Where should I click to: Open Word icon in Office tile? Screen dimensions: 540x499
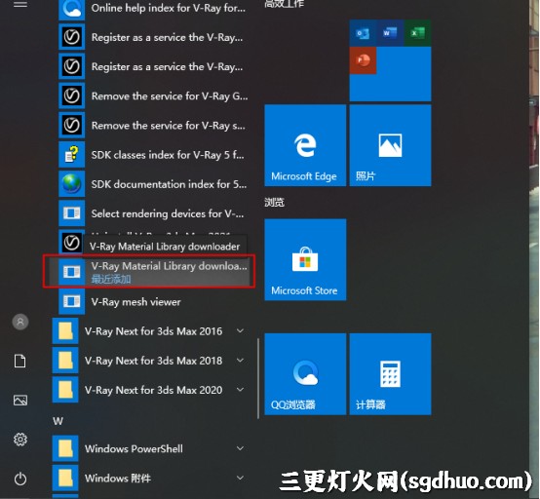pos(390,33)
